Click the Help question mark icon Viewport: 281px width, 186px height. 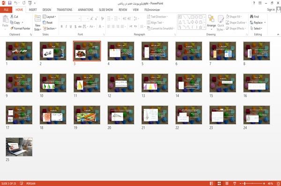click(x=254, y=3)
